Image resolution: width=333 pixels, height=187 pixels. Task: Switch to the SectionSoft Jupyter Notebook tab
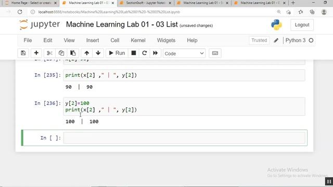pyautogui.click(x=146, y=3)
